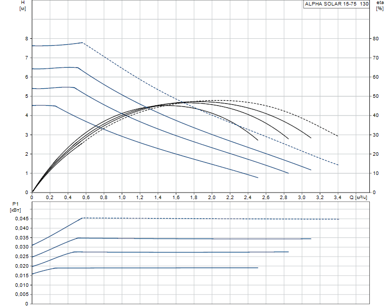Screen dimensions: 391x308
Task: Click the 7 value on the H axis
Action: (x=27, y=58)
